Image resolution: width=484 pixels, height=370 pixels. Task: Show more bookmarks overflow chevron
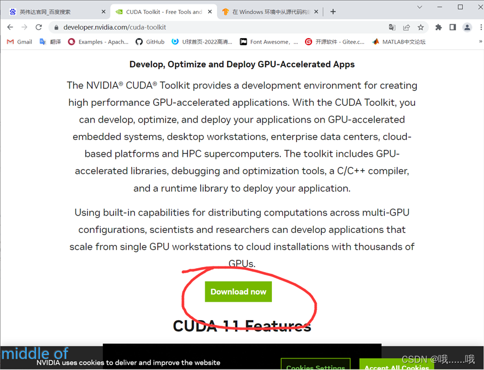480,41
